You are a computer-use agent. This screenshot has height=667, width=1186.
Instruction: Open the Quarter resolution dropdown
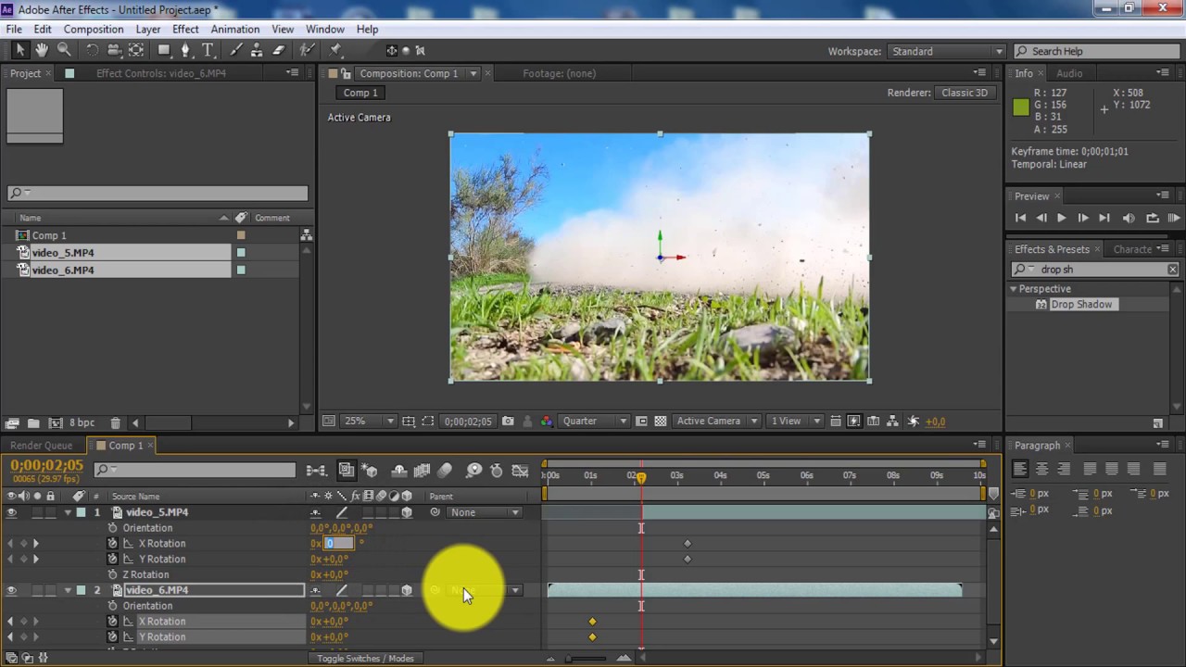point(594,421)
